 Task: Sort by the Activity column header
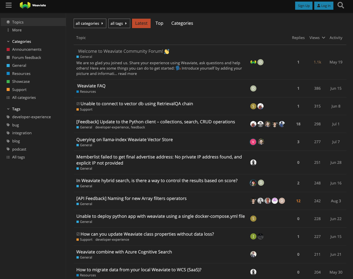pos(336,38)
